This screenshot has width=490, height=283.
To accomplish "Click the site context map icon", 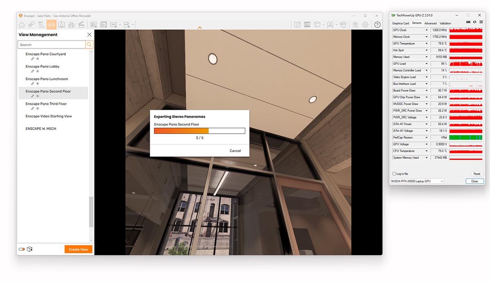I will (x=297, y=24).
